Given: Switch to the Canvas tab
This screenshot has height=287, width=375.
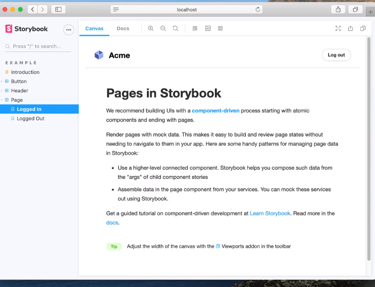Looking at the screenshot, I should [94, 29].
